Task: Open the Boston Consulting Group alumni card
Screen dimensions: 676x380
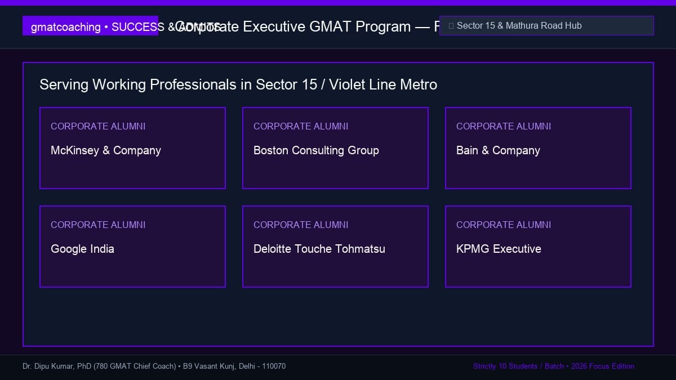Action: (x=335, y=148)
